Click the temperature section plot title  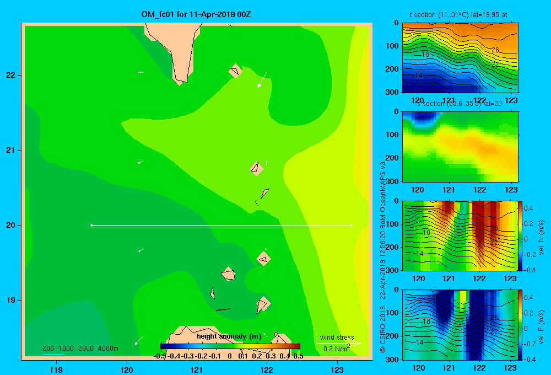[x=458, y=15]
